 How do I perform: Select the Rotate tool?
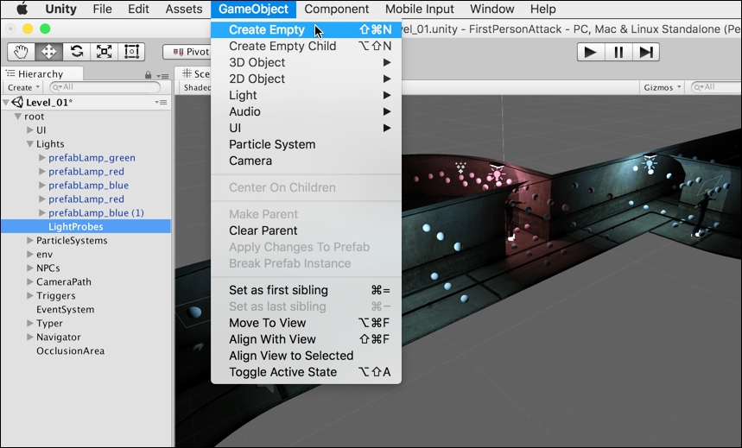[77, 52]
